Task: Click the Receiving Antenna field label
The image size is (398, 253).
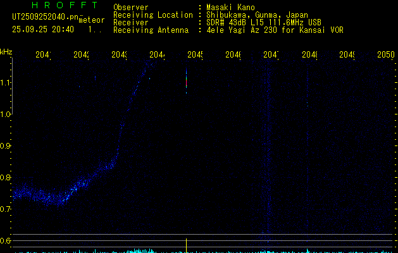Action: click(151, 30)
